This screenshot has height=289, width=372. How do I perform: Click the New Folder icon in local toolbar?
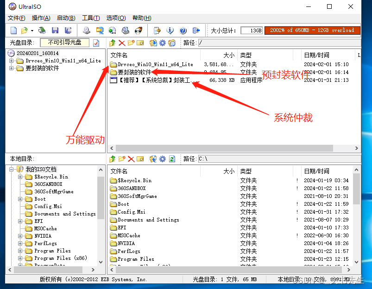(x=122, y=159)
